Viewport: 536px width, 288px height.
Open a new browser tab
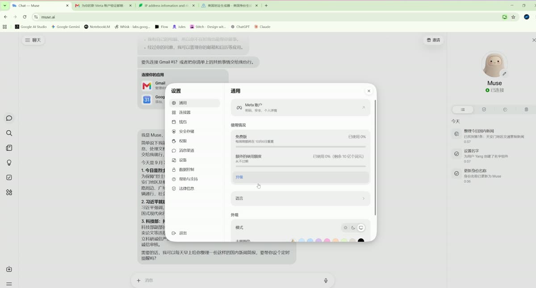click(266, 6)
